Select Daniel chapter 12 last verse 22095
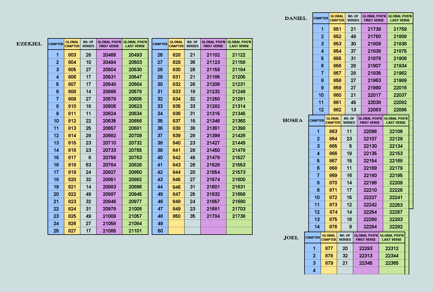433x292 pixels. (400, 110)
